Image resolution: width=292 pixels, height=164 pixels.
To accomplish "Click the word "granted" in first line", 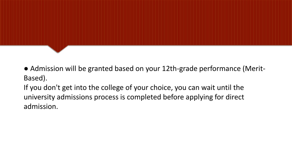I will point(100,69).
